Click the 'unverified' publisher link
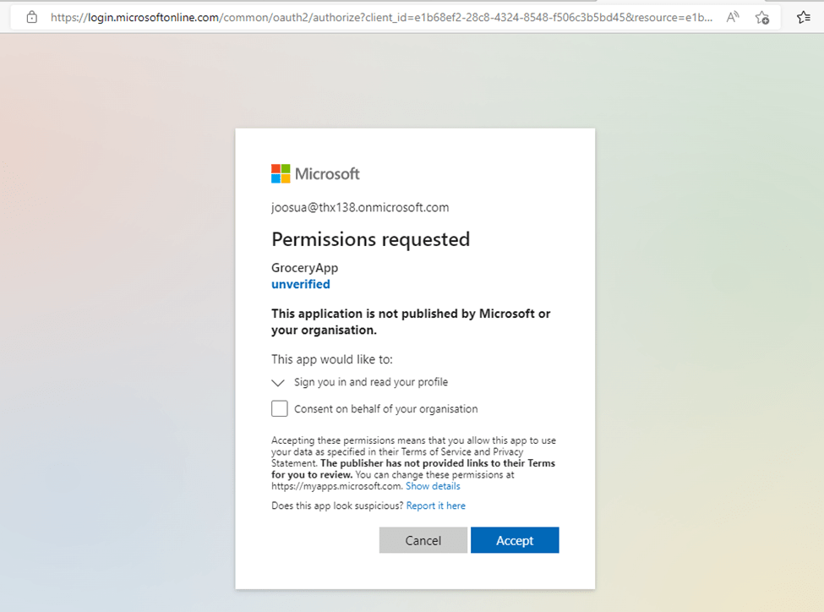This screenshot has width=824, height=612. [301, 284]
